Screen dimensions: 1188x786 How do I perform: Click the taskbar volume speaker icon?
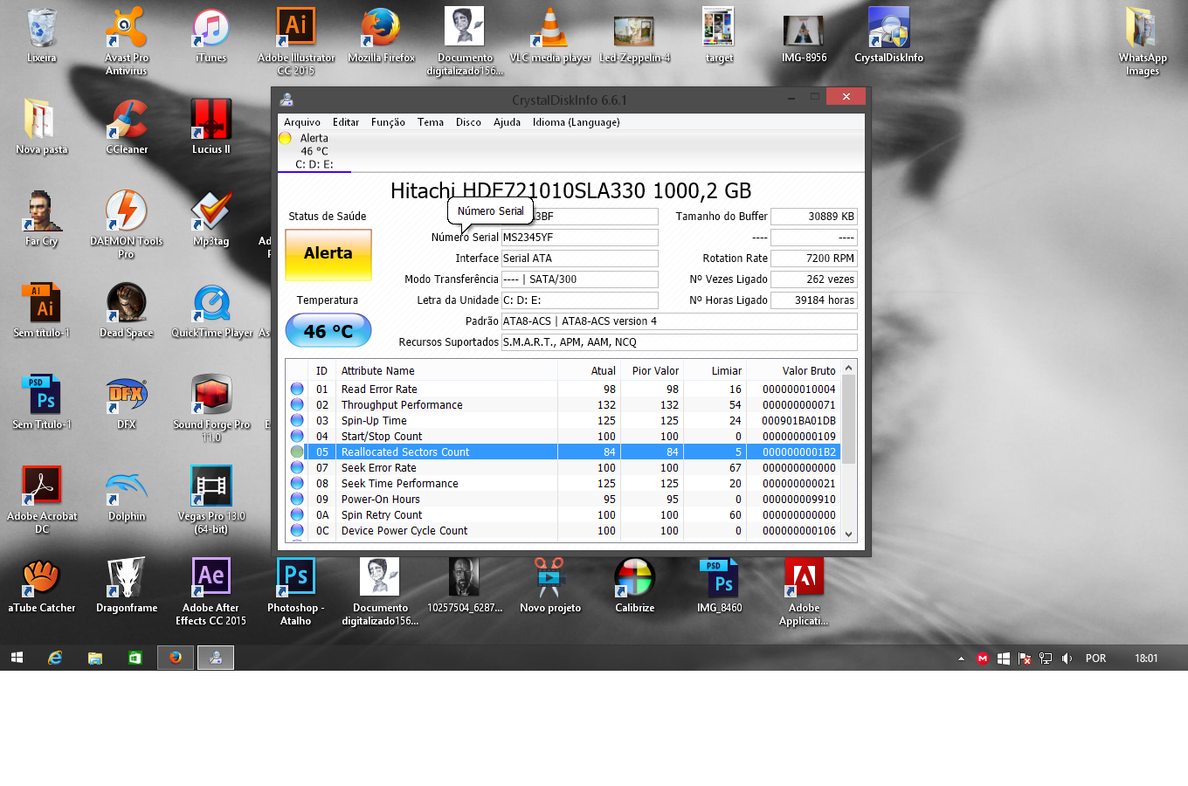1066,658
